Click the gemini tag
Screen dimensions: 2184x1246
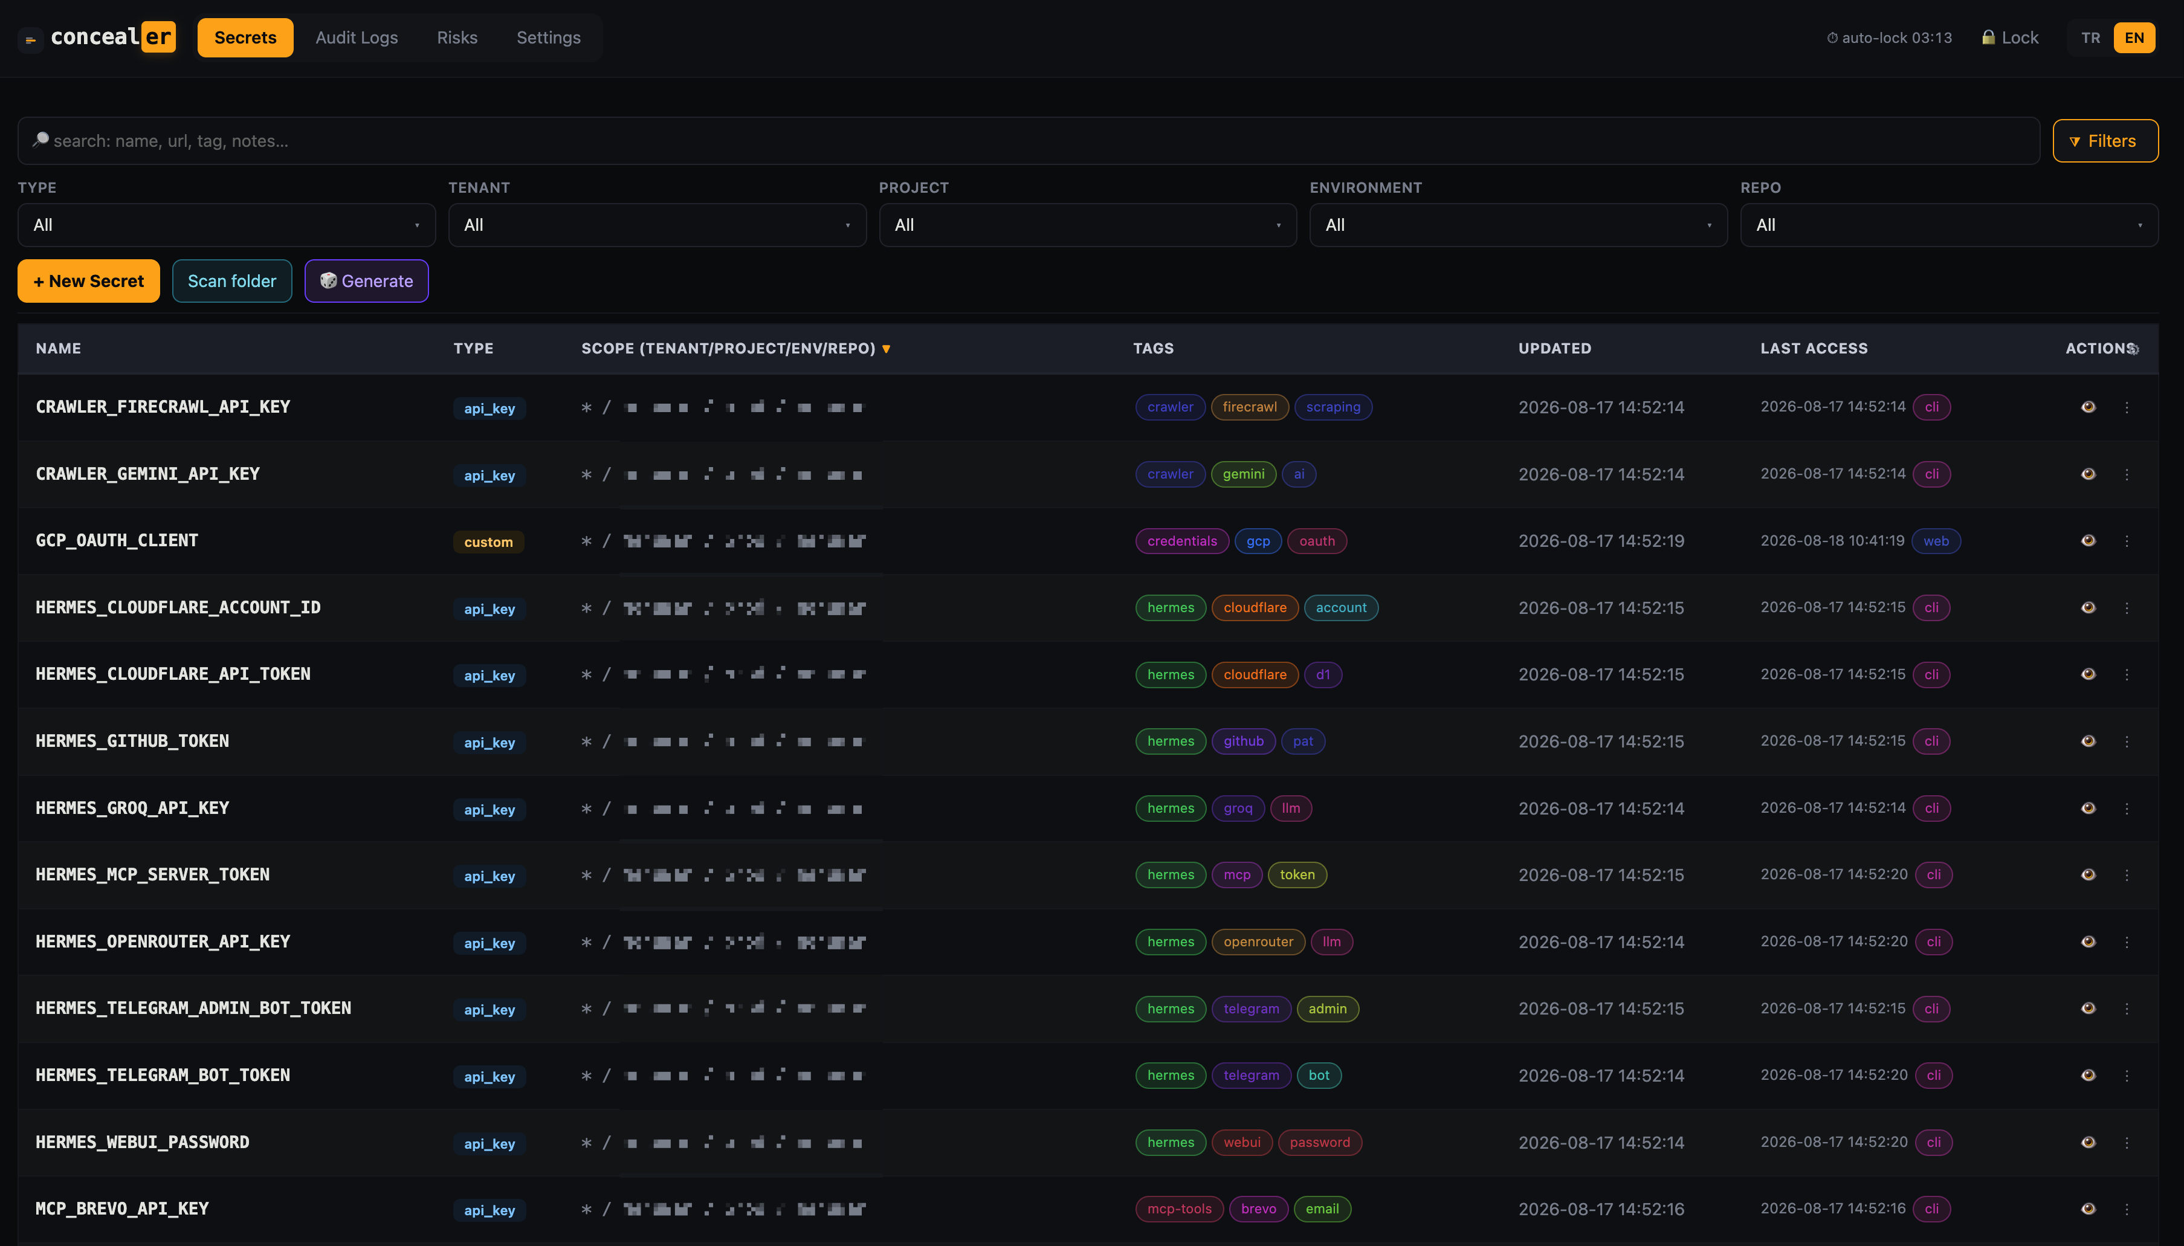(1244, 474)
